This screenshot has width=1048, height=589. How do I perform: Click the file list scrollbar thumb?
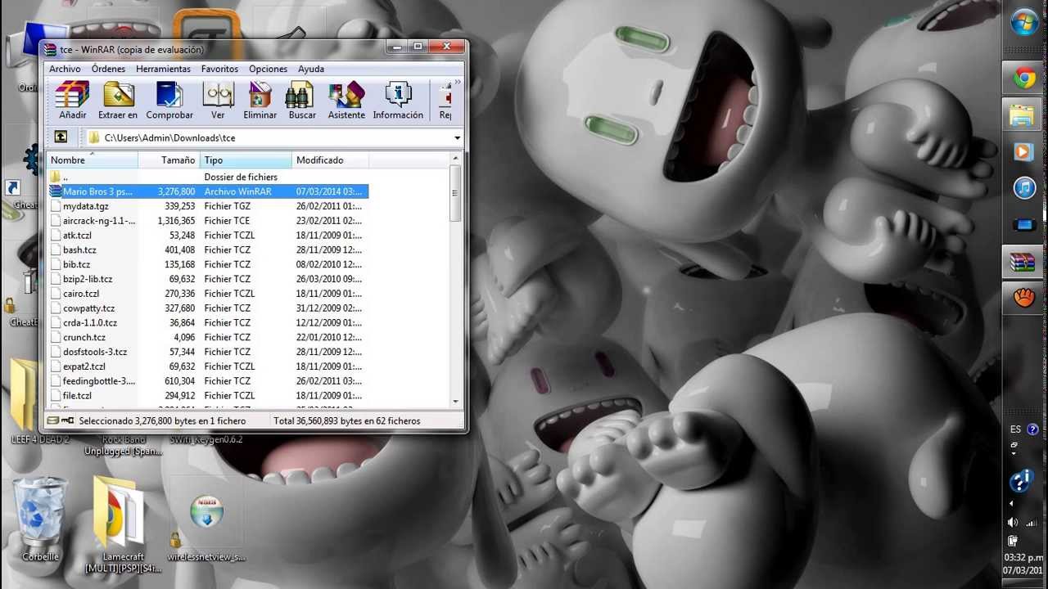pos(455,194)
